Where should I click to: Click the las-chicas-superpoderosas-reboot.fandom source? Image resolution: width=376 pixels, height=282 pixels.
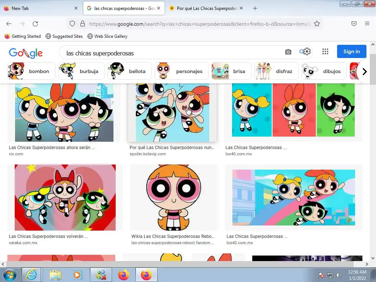pyautogui.click(x=173, y=243)
